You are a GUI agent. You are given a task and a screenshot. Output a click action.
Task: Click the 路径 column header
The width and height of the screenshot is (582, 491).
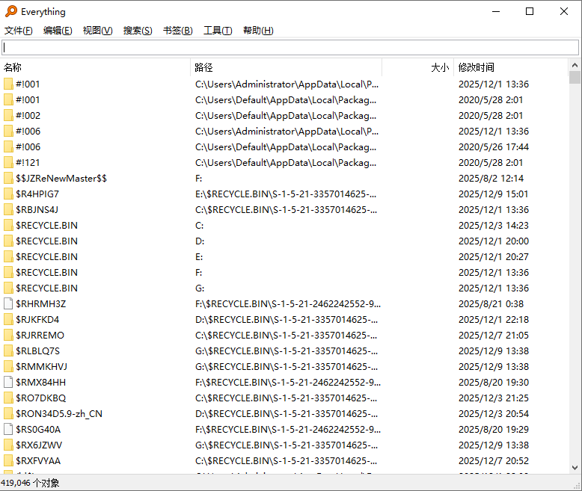pos(284,67)
